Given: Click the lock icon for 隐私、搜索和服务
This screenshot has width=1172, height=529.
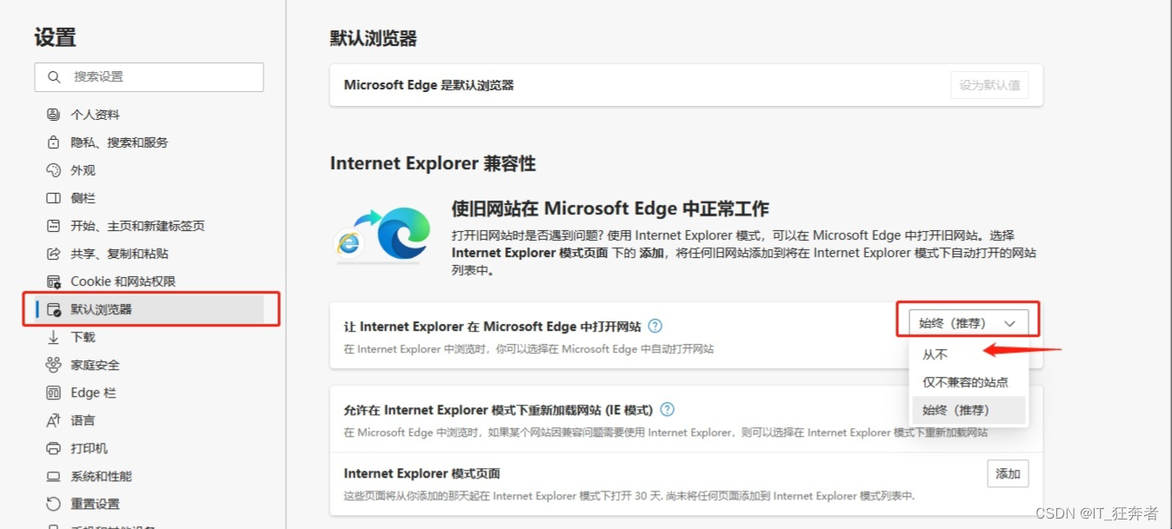Looking at the screenshot, I should pyautogui.click(x=54, y=142).
